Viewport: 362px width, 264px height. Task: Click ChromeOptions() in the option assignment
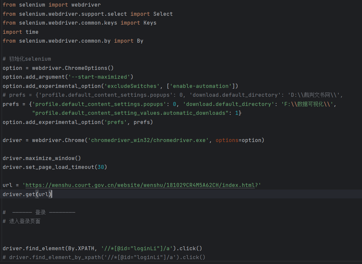pos(89,68)
